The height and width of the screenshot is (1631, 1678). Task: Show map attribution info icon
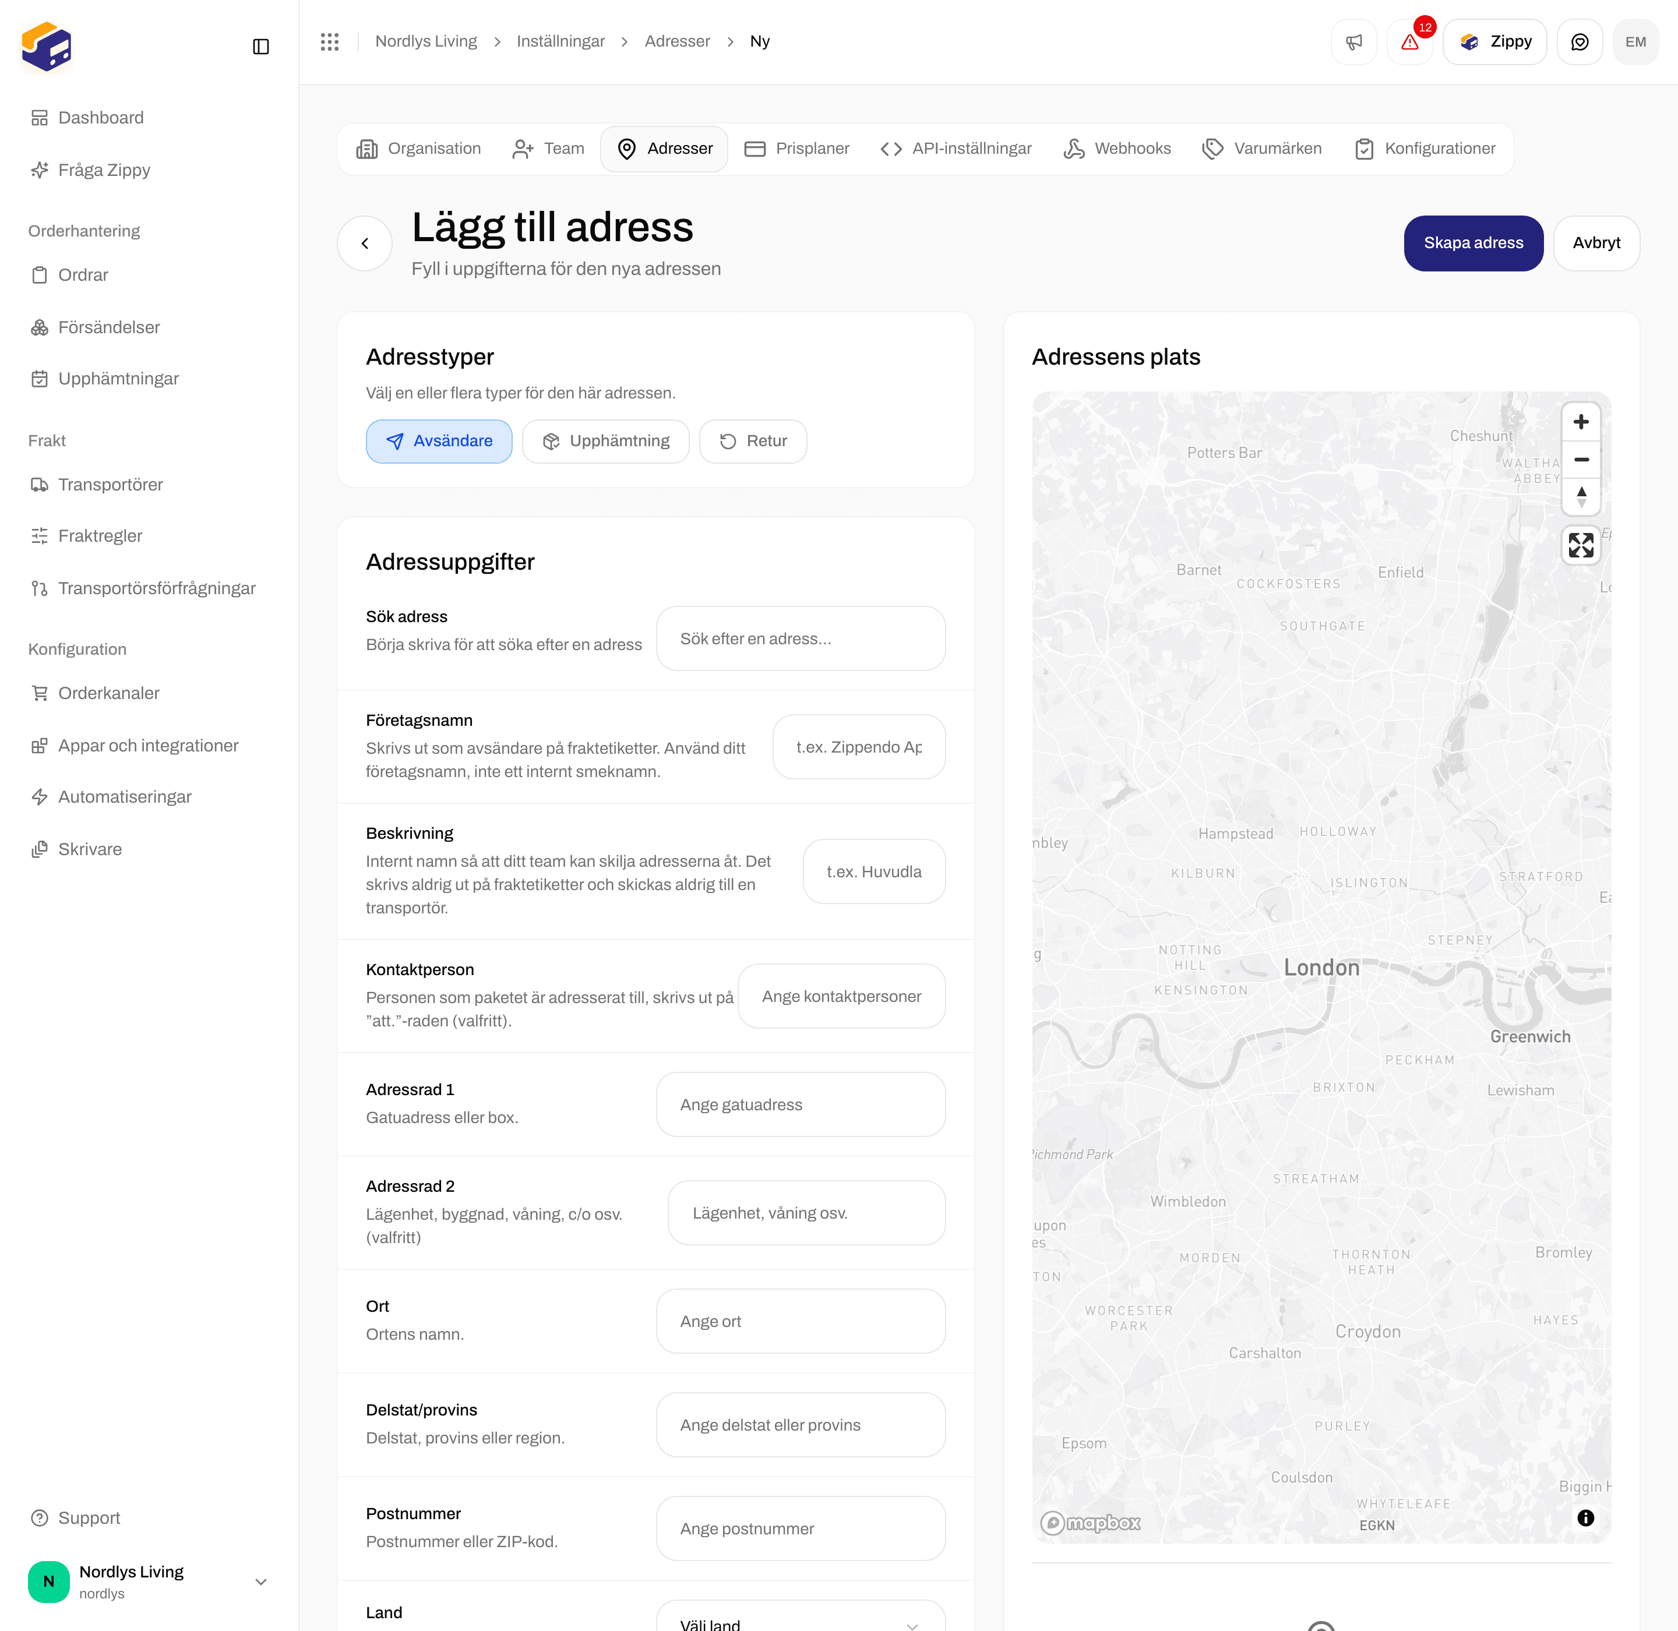tap(1585, 1518)
